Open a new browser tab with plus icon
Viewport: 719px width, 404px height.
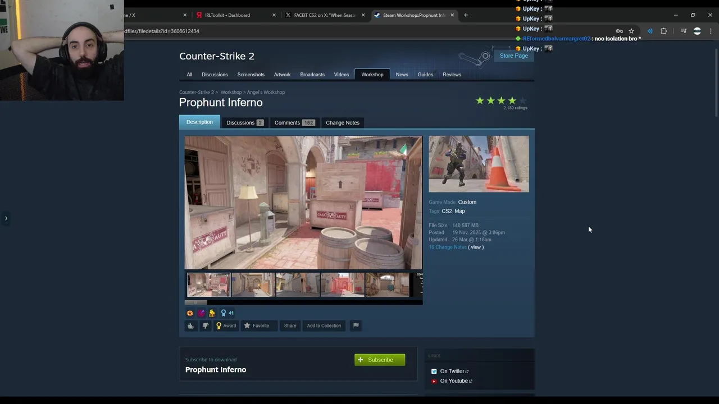(466, 15)
